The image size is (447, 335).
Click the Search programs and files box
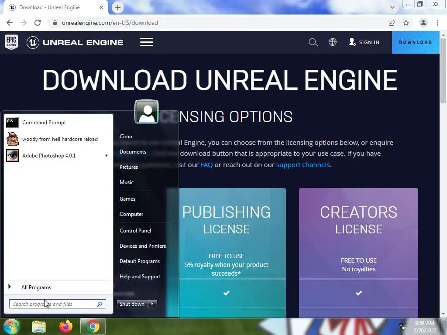pyautogui.click(x=57, y=304)
